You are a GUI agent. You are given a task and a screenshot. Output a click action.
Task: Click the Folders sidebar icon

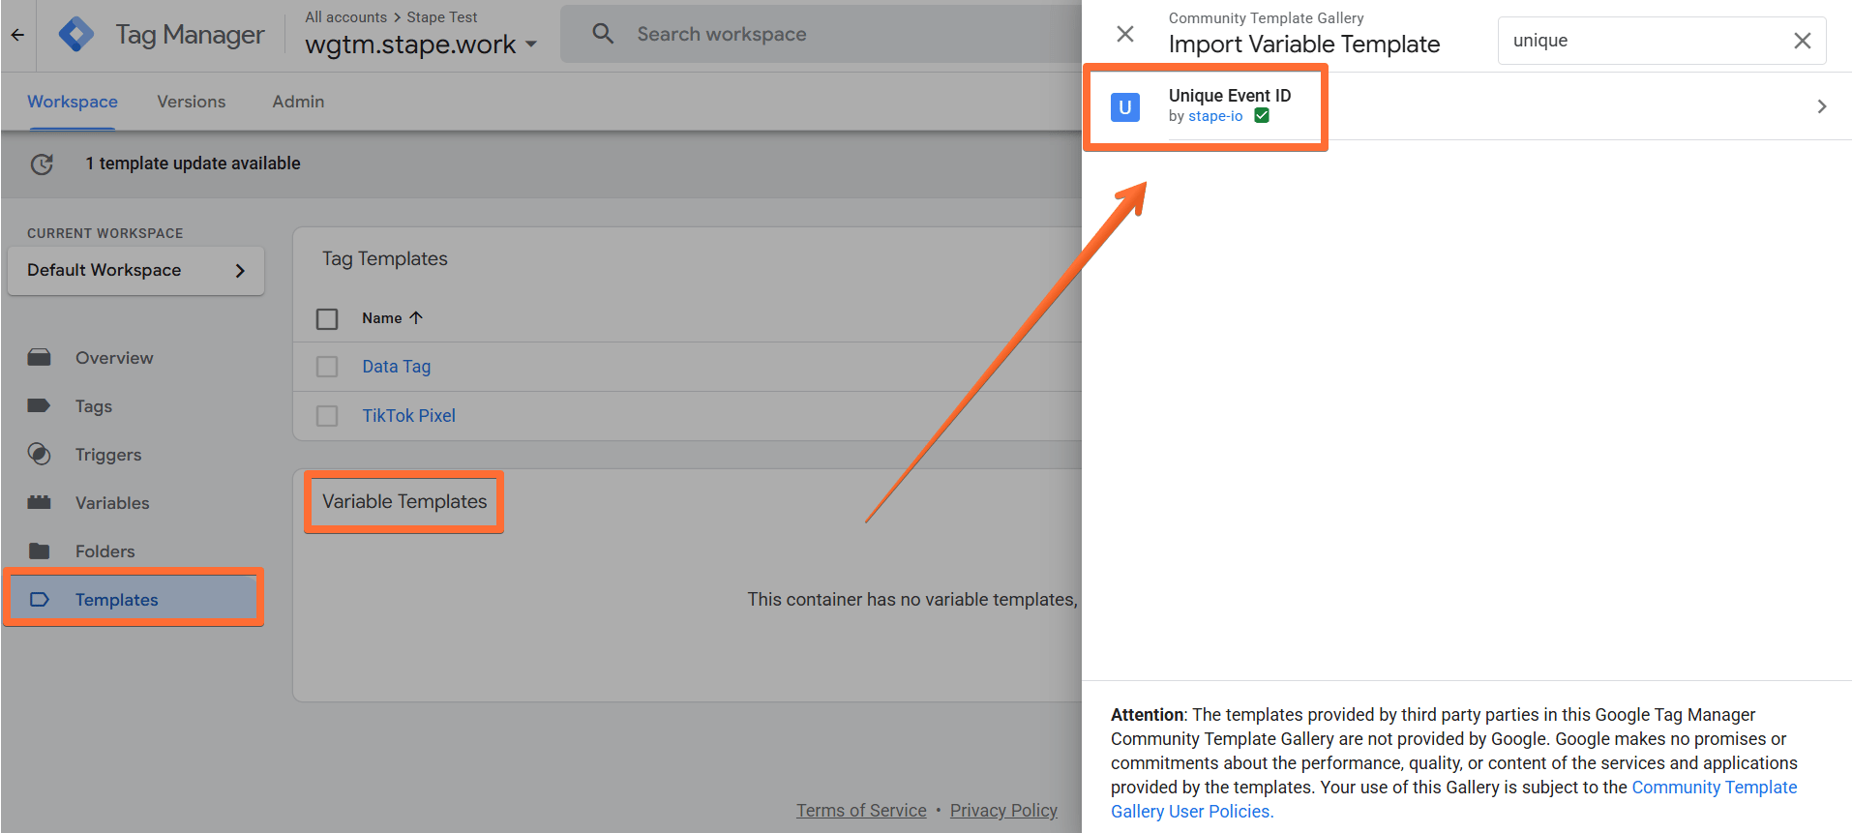[39, 550]
